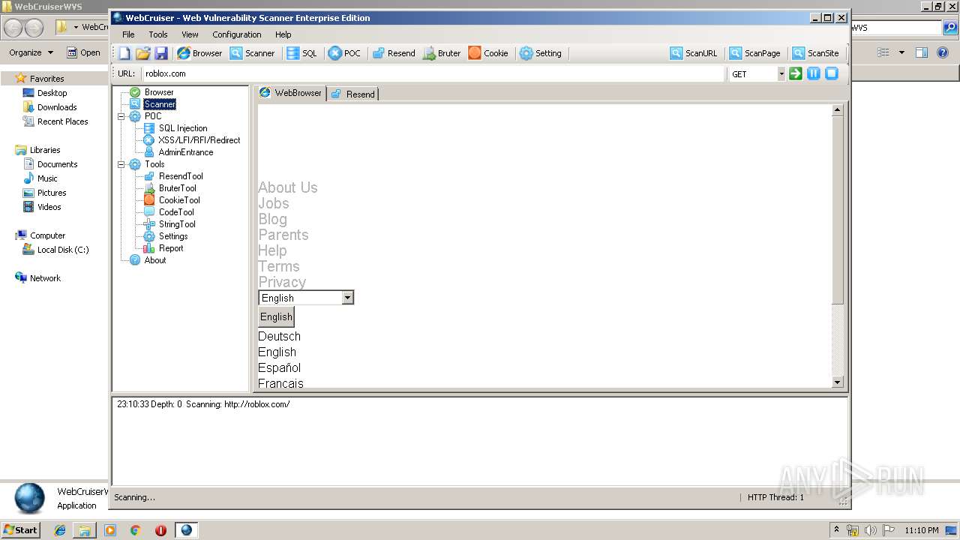Screen dimensions: 960x540
Task: Click the Privacy link
Action: tap(282, 282)
